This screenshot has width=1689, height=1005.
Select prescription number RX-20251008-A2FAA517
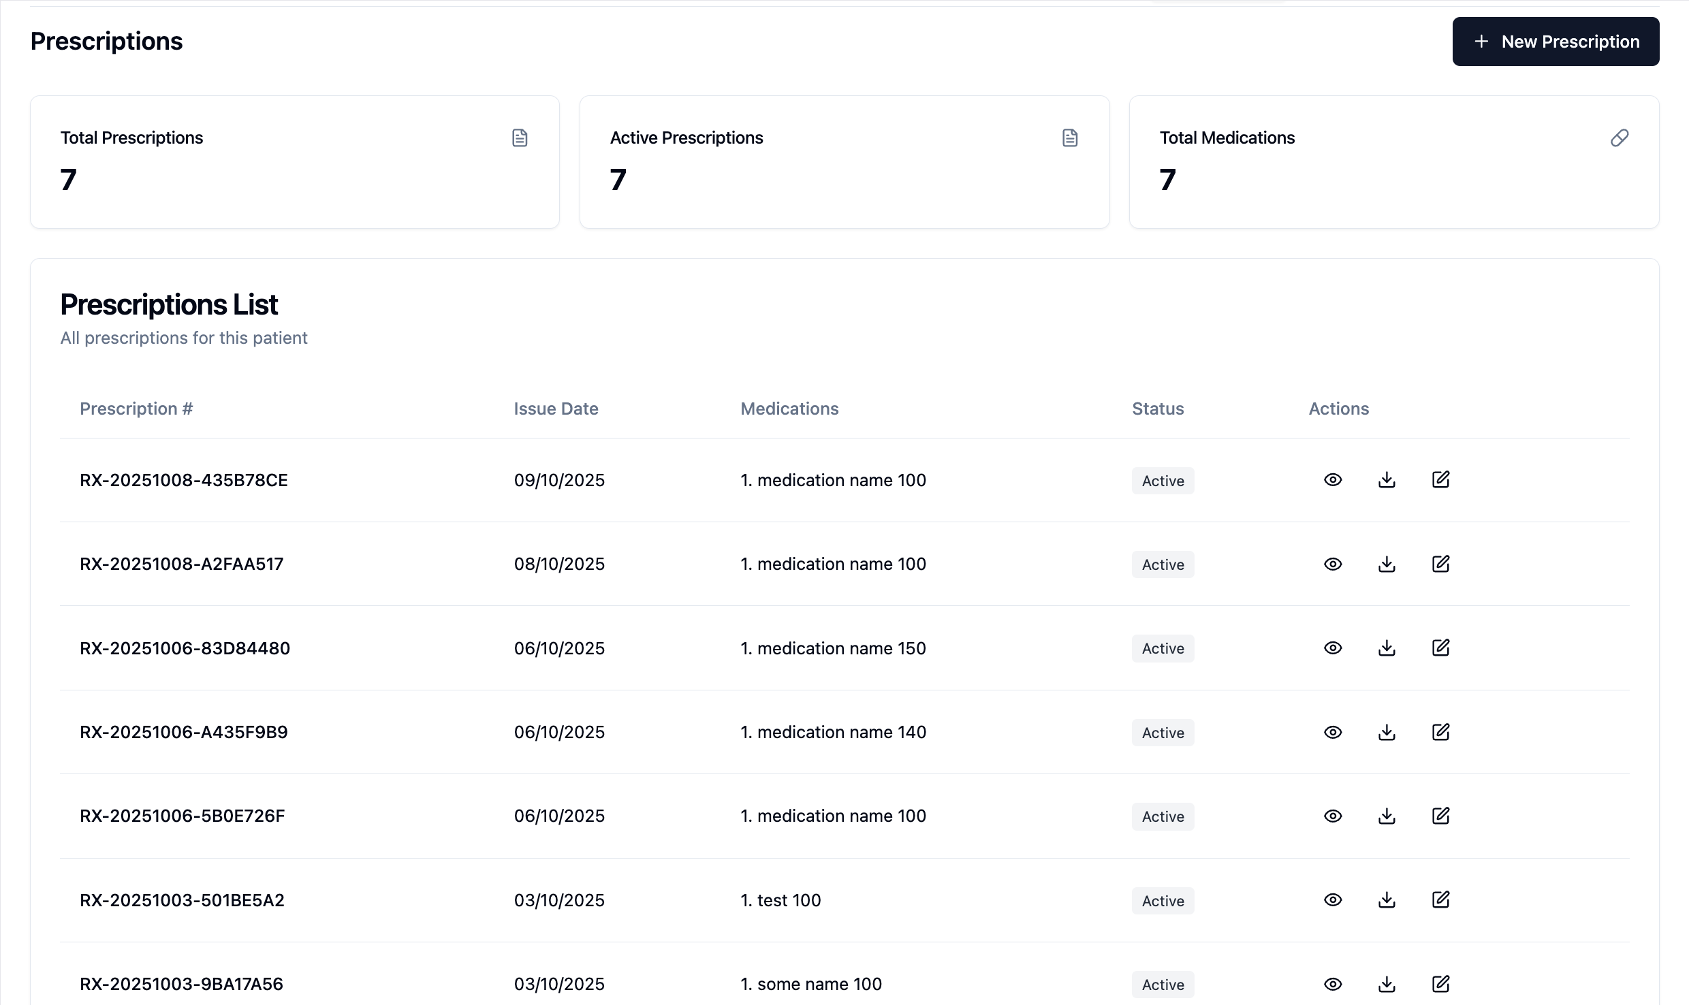pos(182,564)
